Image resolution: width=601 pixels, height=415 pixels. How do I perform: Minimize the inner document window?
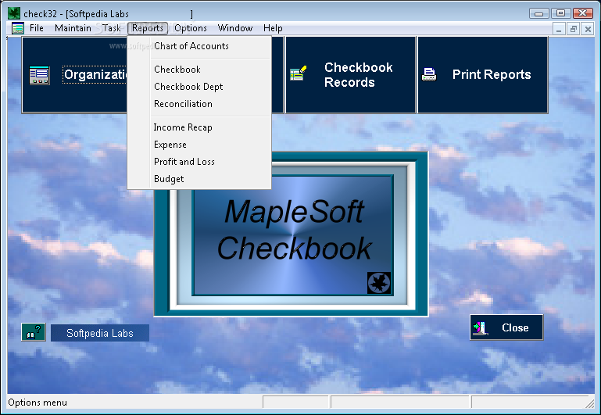coord(559,29)
